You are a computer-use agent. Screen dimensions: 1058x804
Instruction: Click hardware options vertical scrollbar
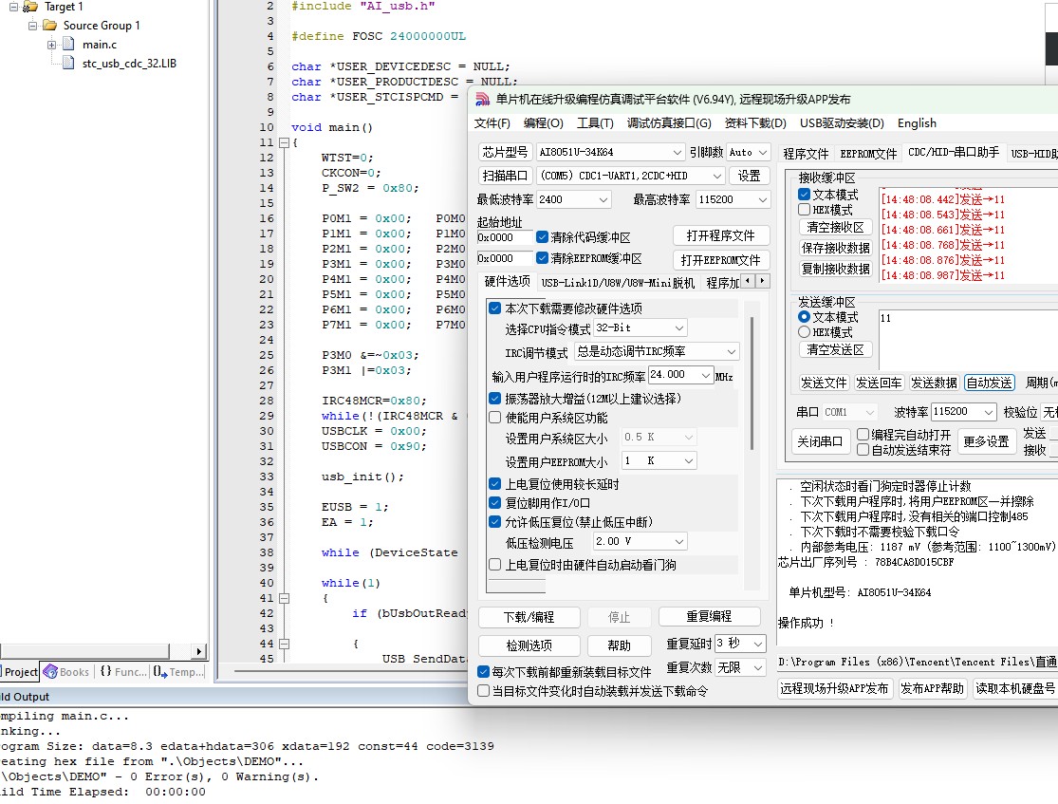click(x=751, y=383)
